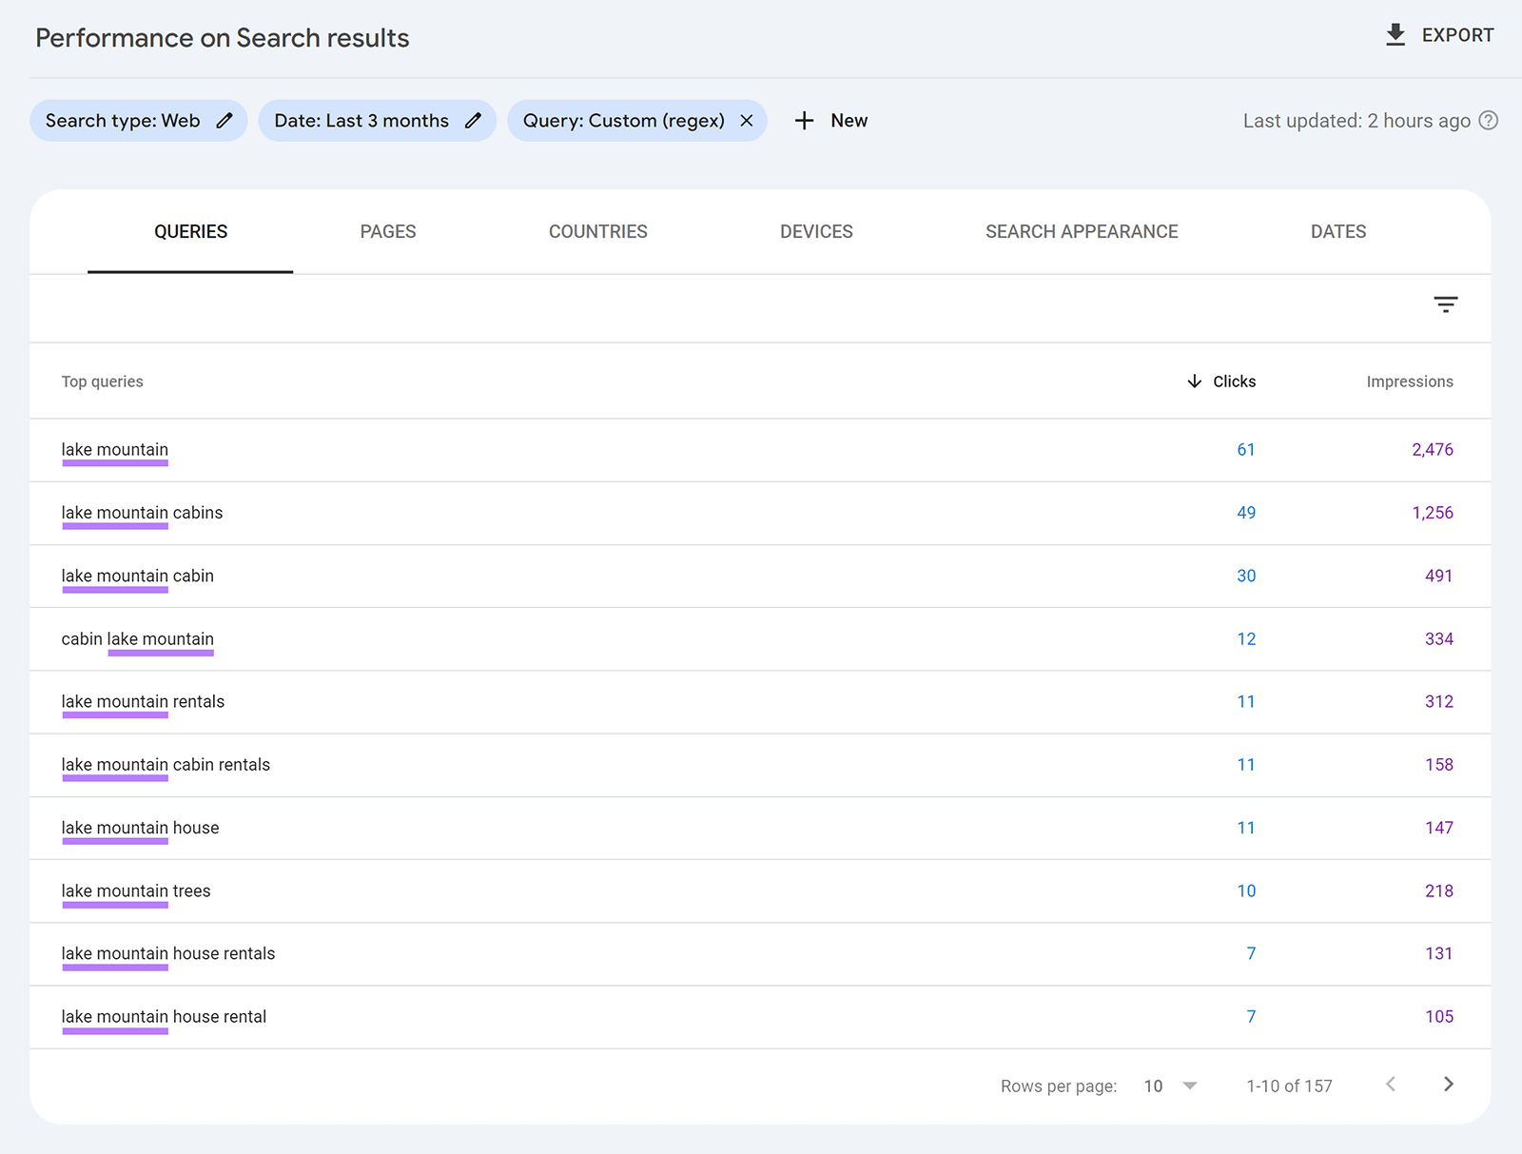
Task: Open the lake mountain cabins query link
Action: point(141,512)
